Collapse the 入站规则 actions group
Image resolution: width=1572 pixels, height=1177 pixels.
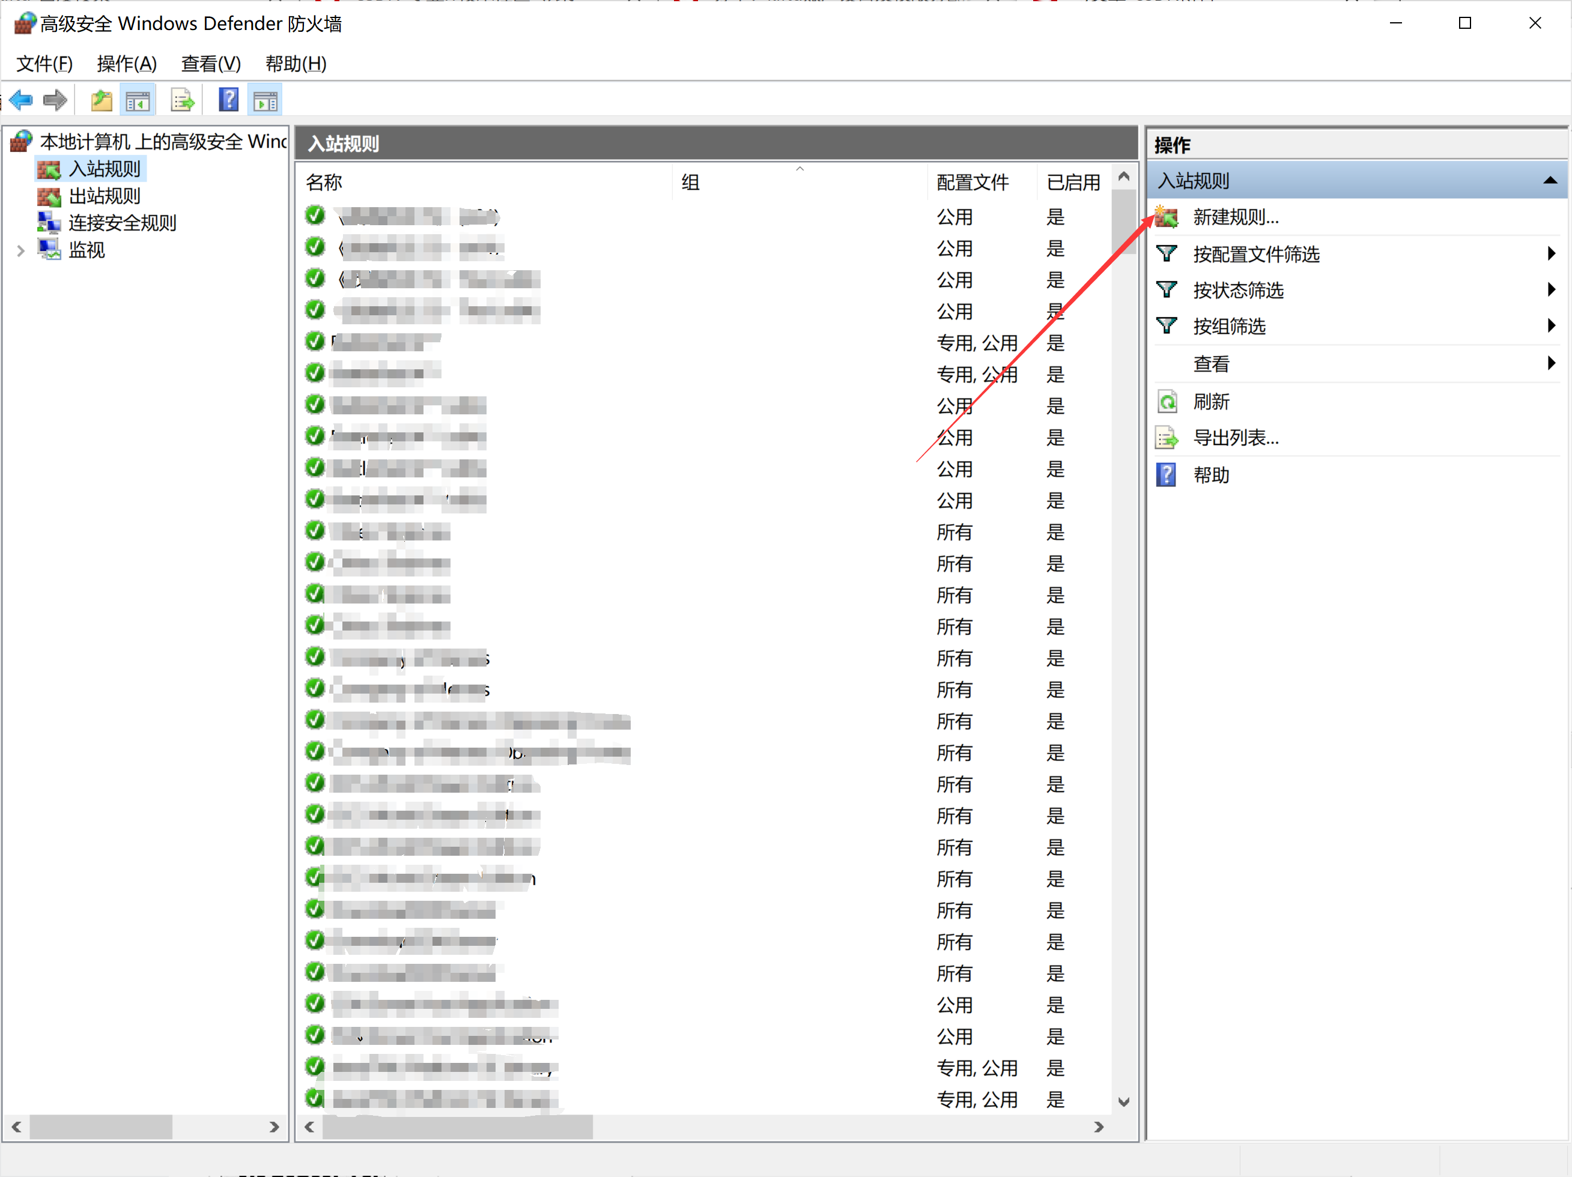click(1549, 180)
